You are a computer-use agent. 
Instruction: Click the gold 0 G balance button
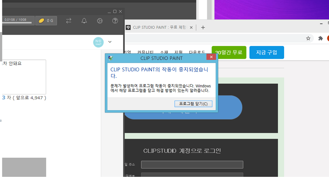46,21
